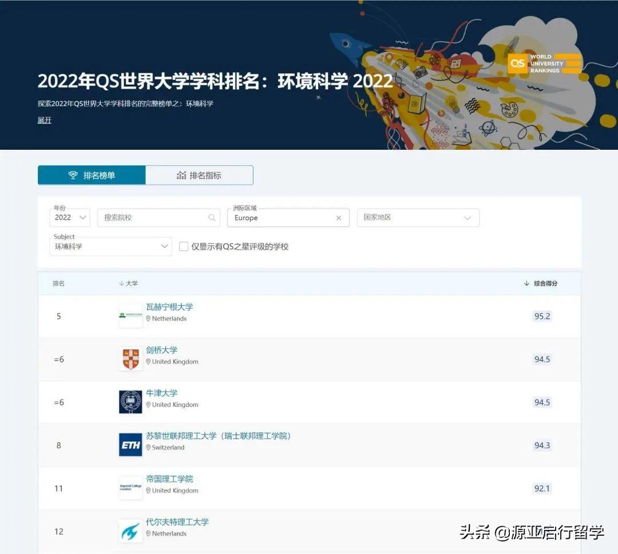The image size is (618, 554).
Task: Click location pin under 牛津大学
Action: pyautogui.click(x=148, y=404)
